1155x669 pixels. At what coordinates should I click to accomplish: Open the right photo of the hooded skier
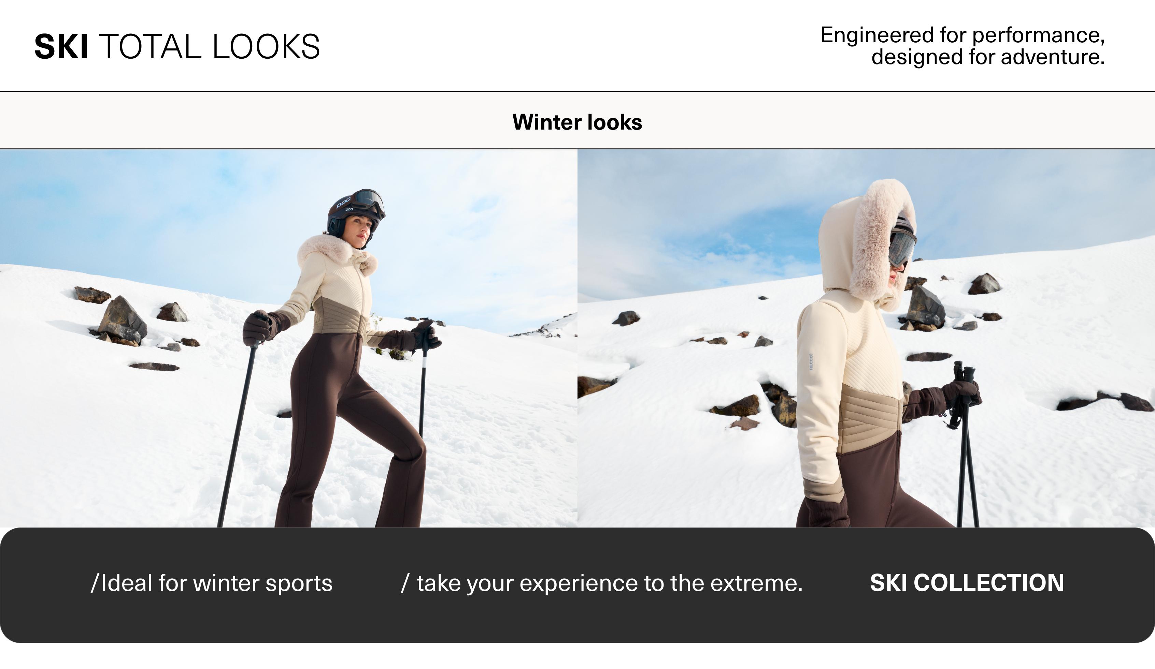[x=866, y=338]
